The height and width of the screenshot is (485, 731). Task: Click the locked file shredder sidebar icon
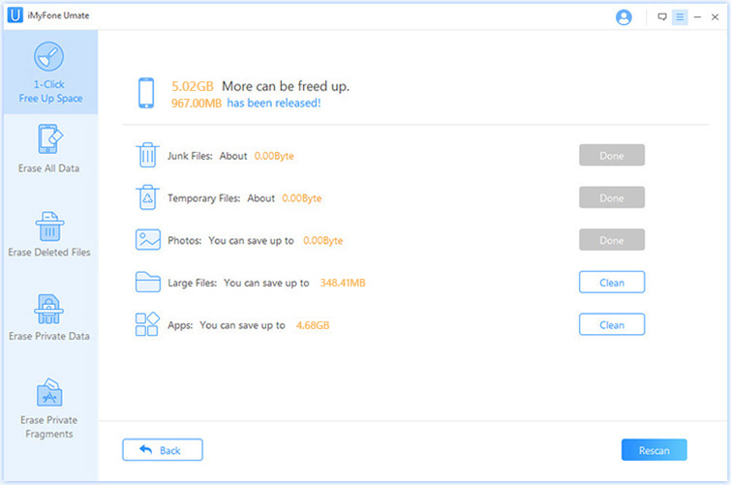pos(49,309)
